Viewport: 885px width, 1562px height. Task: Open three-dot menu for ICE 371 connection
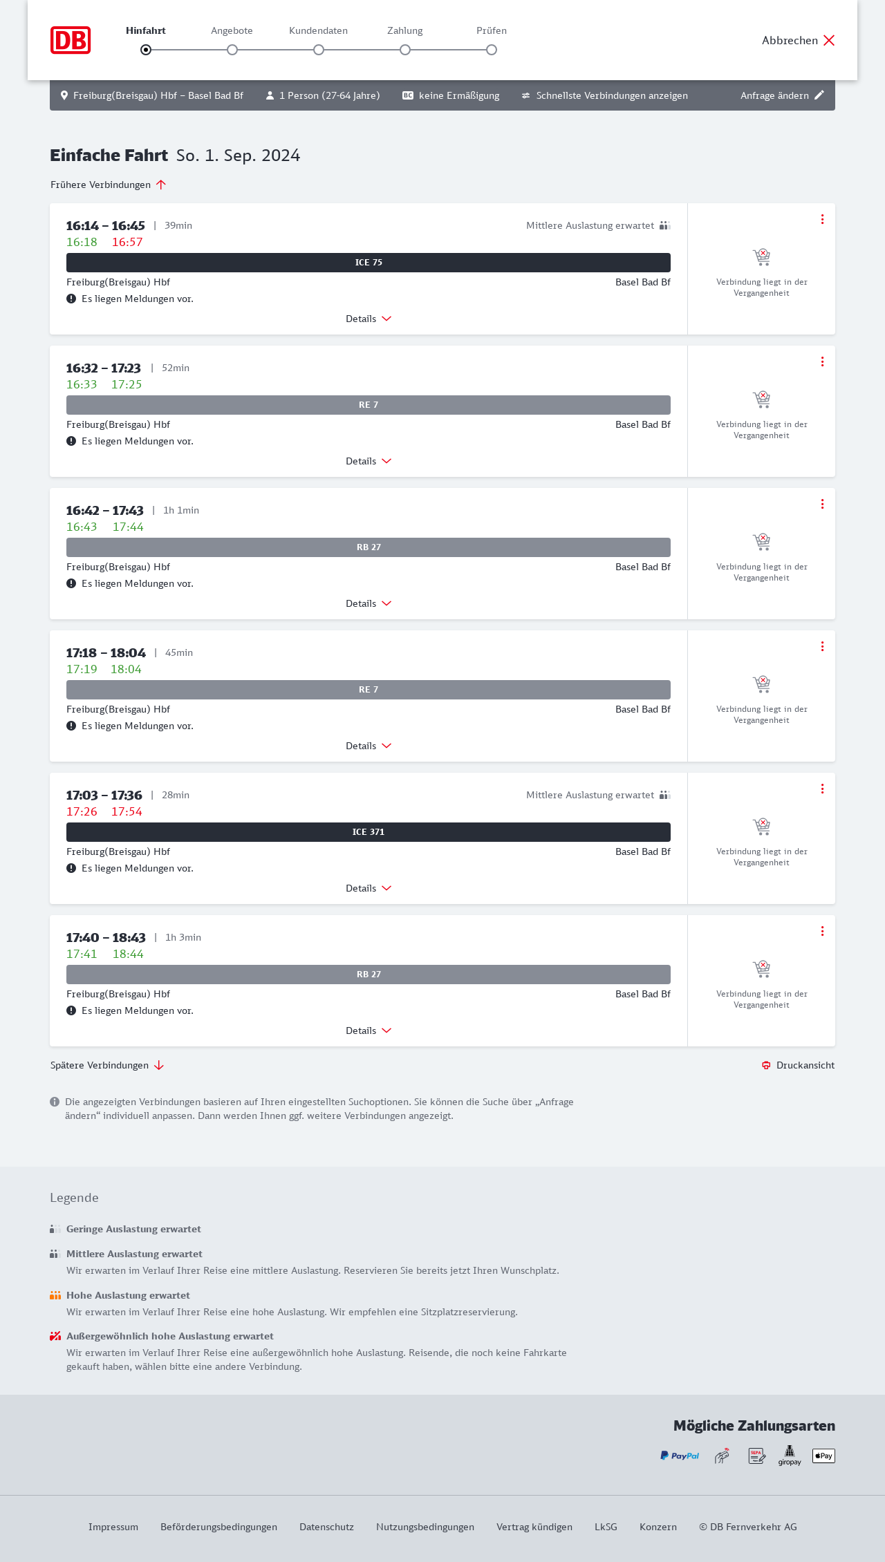point(822,789)
